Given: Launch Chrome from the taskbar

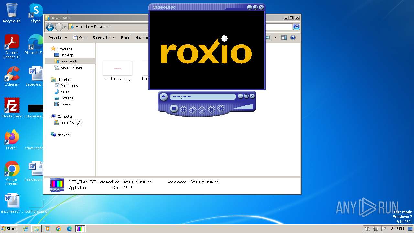Looking at the screenshot, I should tap(59, 229).
